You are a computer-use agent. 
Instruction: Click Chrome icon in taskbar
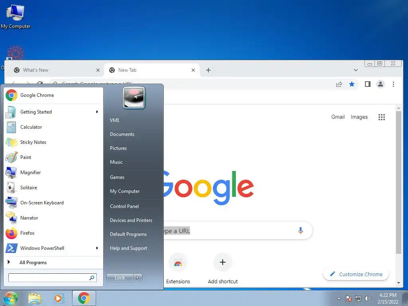[x=84, y=298]
